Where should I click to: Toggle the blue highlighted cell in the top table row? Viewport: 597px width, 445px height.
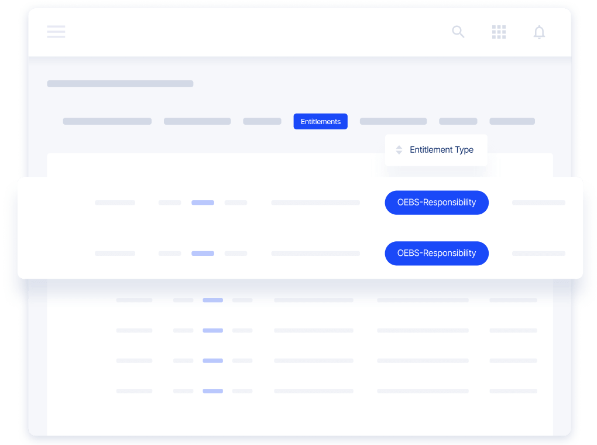click(212, 300)
